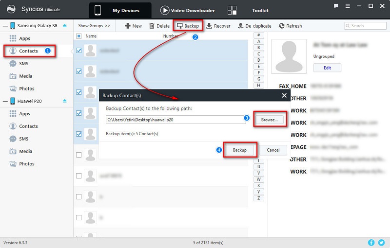Open Syncios Facebook page icon
The height and width of the screenshot is (248, 390).
(371, 243)
